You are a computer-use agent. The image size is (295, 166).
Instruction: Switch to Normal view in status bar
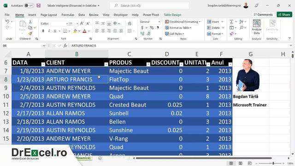(x=231, y=163)
